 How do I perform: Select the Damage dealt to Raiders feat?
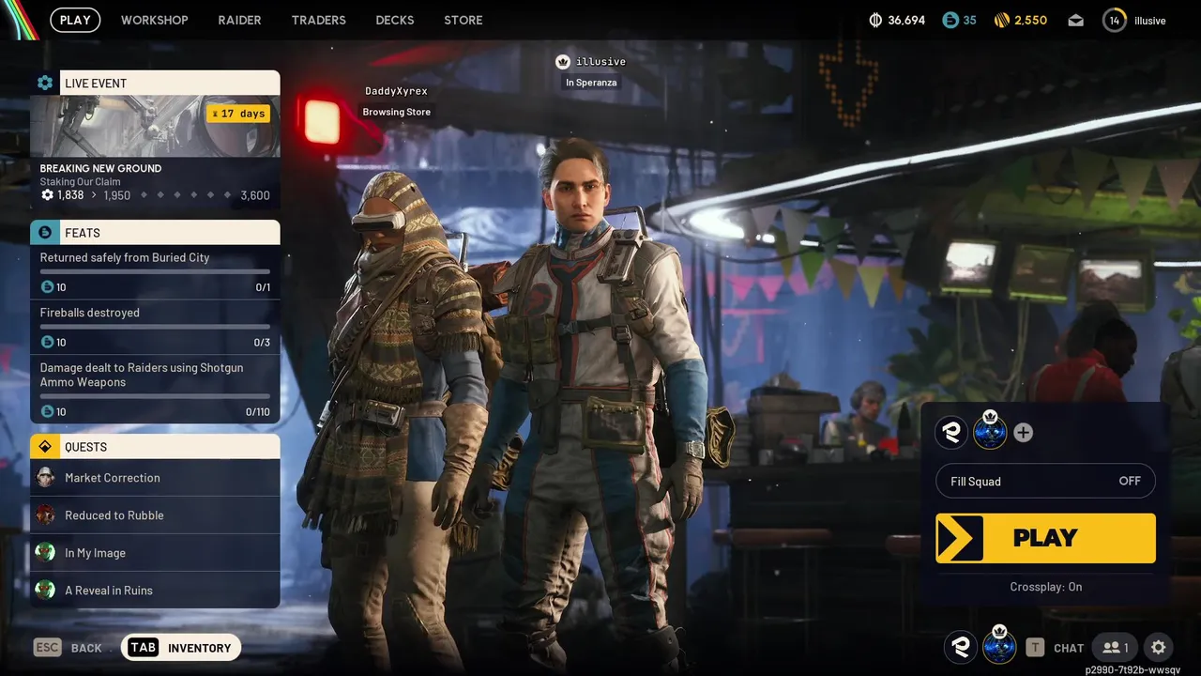coord(155,389)
